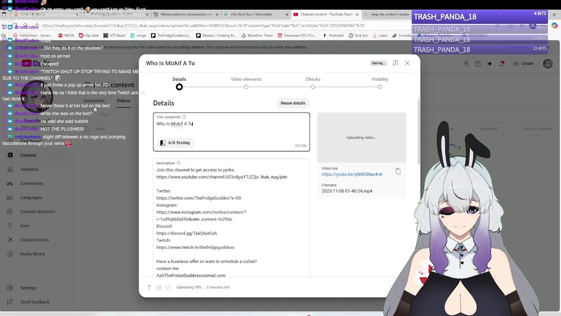Select the Videos tab behind dialog
This screenshot has height=316, width=561.
tap(123, 101)
